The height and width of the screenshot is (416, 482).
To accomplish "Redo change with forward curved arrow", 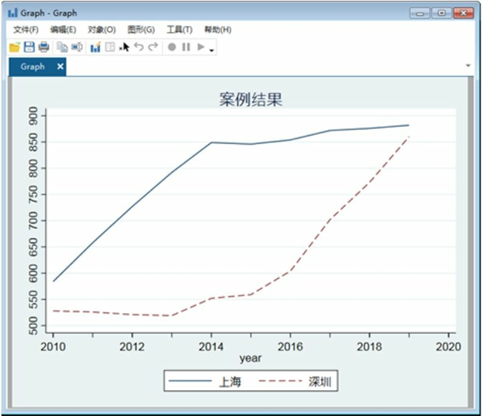I will click(x=153, y=47).
